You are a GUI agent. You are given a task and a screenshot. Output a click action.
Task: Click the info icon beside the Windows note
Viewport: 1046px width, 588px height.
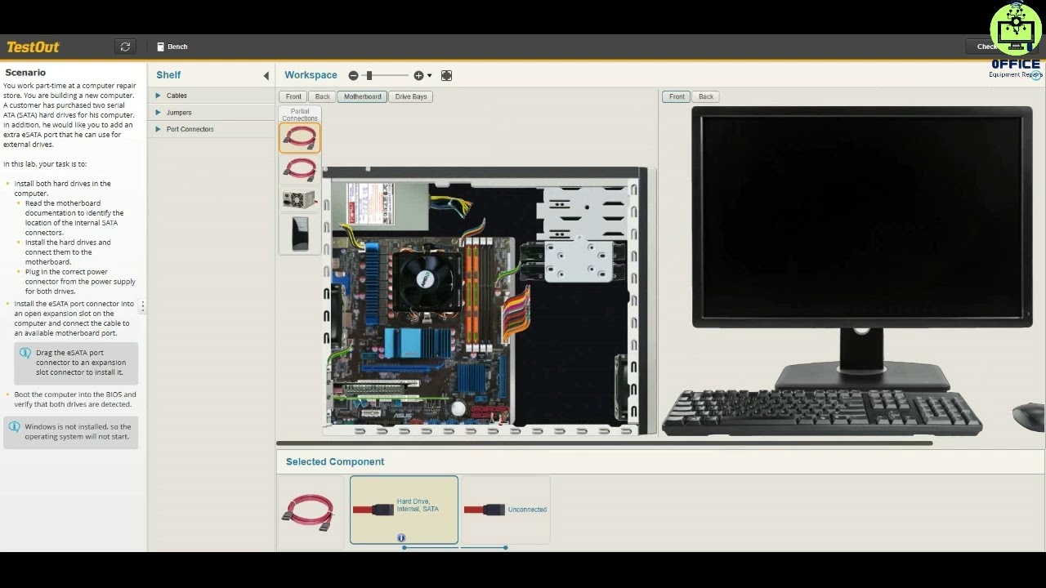click(14, 427)
